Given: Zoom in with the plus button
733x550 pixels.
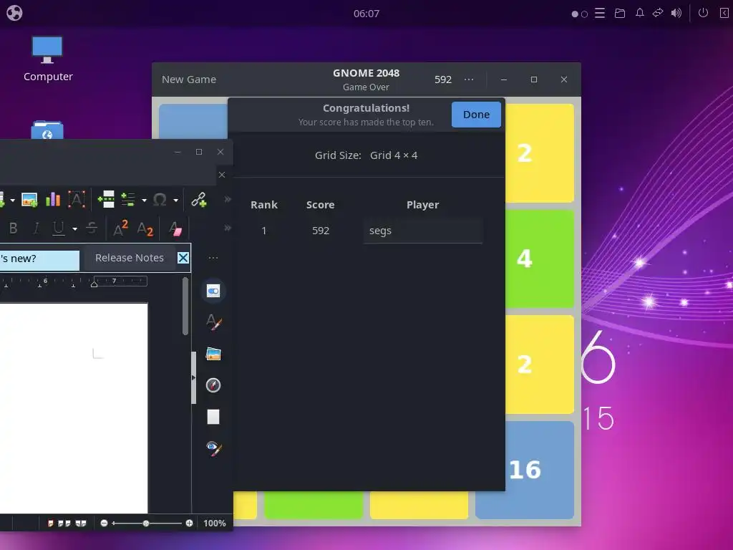Looking at the screenshot, I should pos(189,524).
